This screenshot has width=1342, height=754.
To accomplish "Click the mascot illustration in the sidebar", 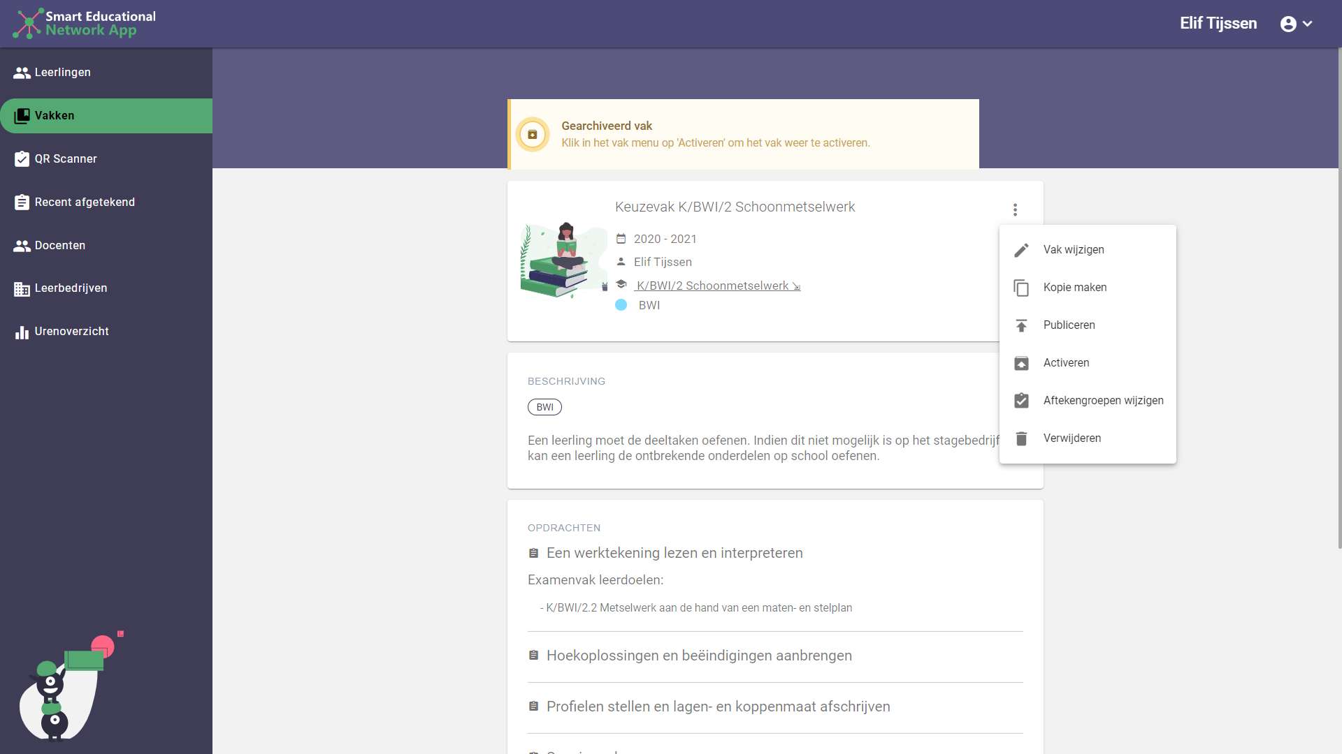I will (70, 686).
